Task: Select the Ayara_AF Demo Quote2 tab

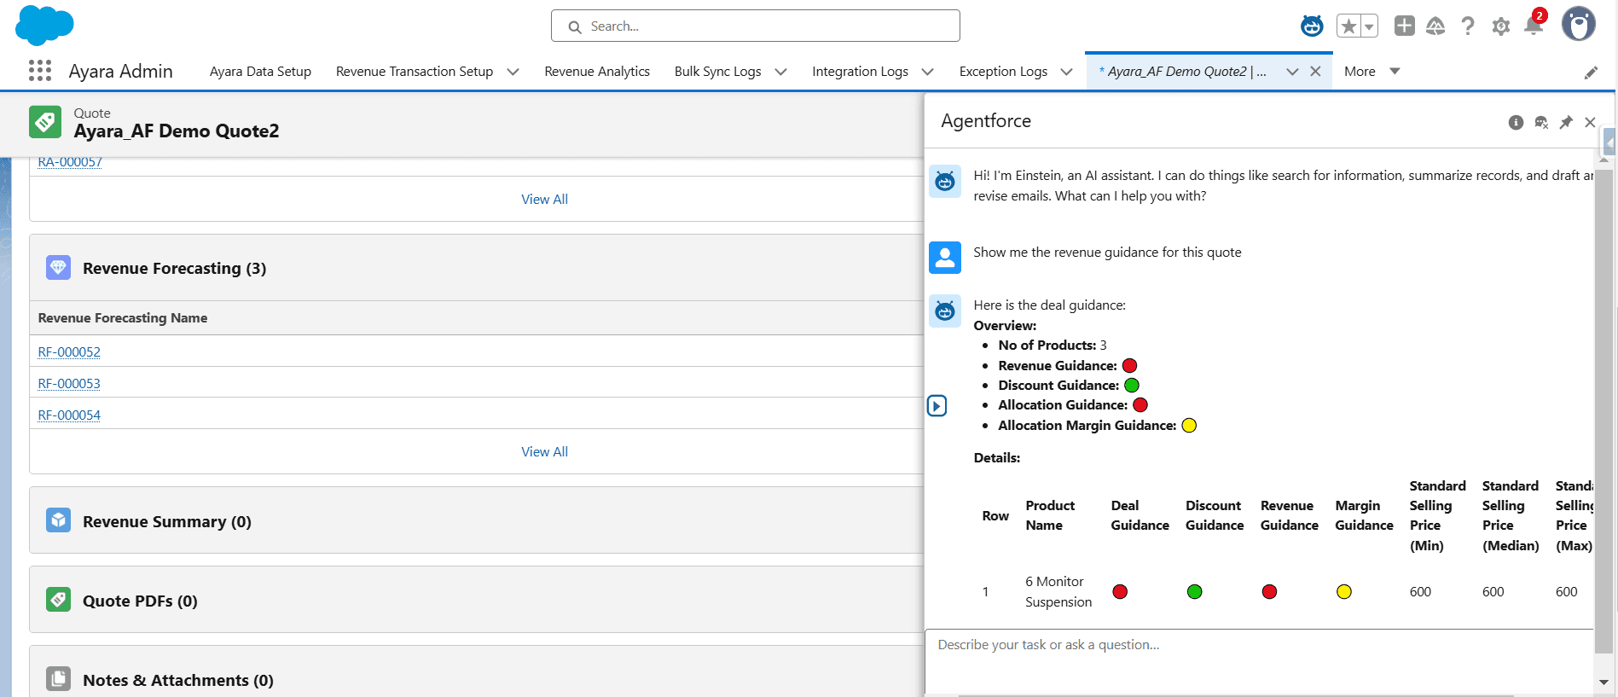Action: click(1183, 72)
